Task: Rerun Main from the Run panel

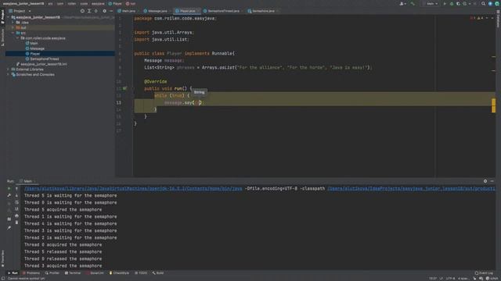Action: tap(9, 189)
